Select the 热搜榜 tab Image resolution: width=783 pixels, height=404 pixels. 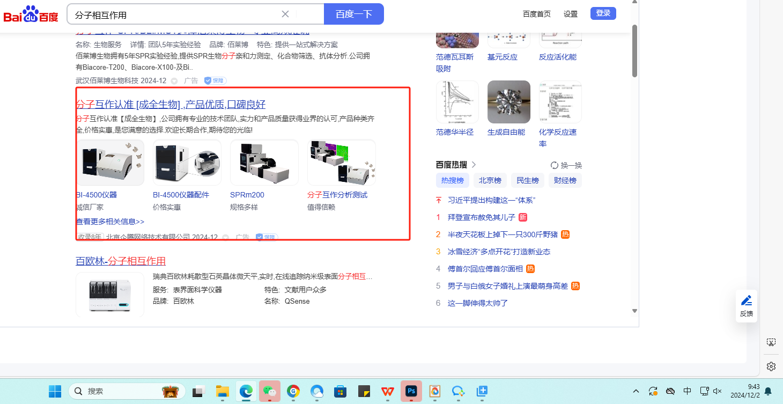(453, 181)
